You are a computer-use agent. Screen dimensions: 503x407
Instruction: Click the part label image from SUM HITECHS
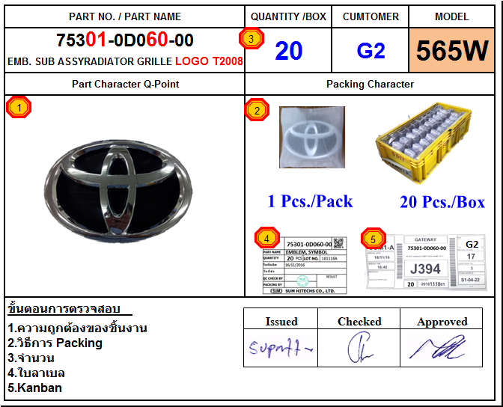point(305,266)
